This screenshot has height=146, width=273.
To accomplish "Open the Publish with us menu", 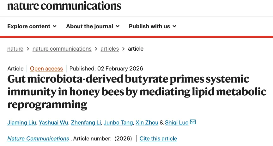I will click(x=149, y=26).
